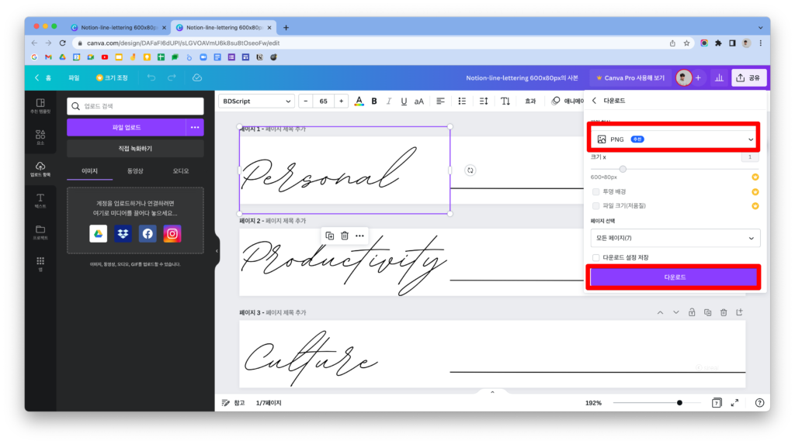Click the 파일 업로드 button
The image size is (795, 444).
point(126,127)
